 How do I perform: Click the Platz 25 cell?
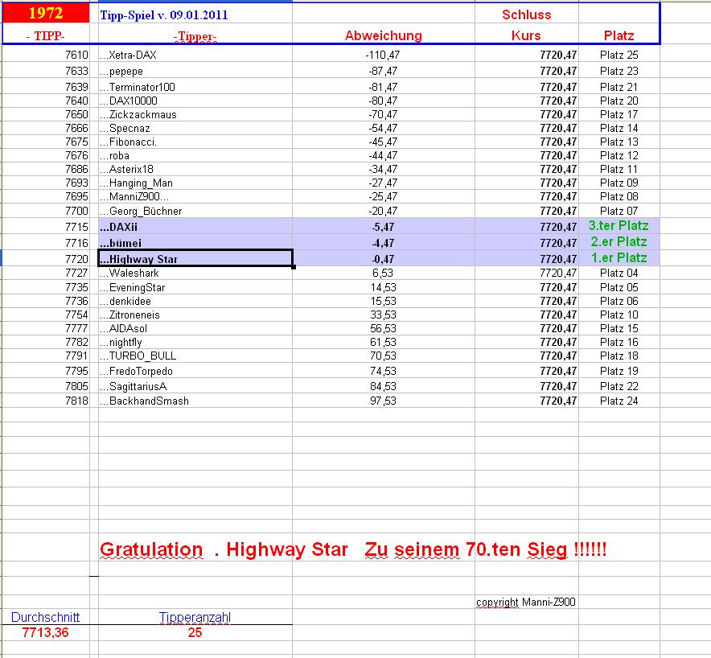click(x=619, y=55)
